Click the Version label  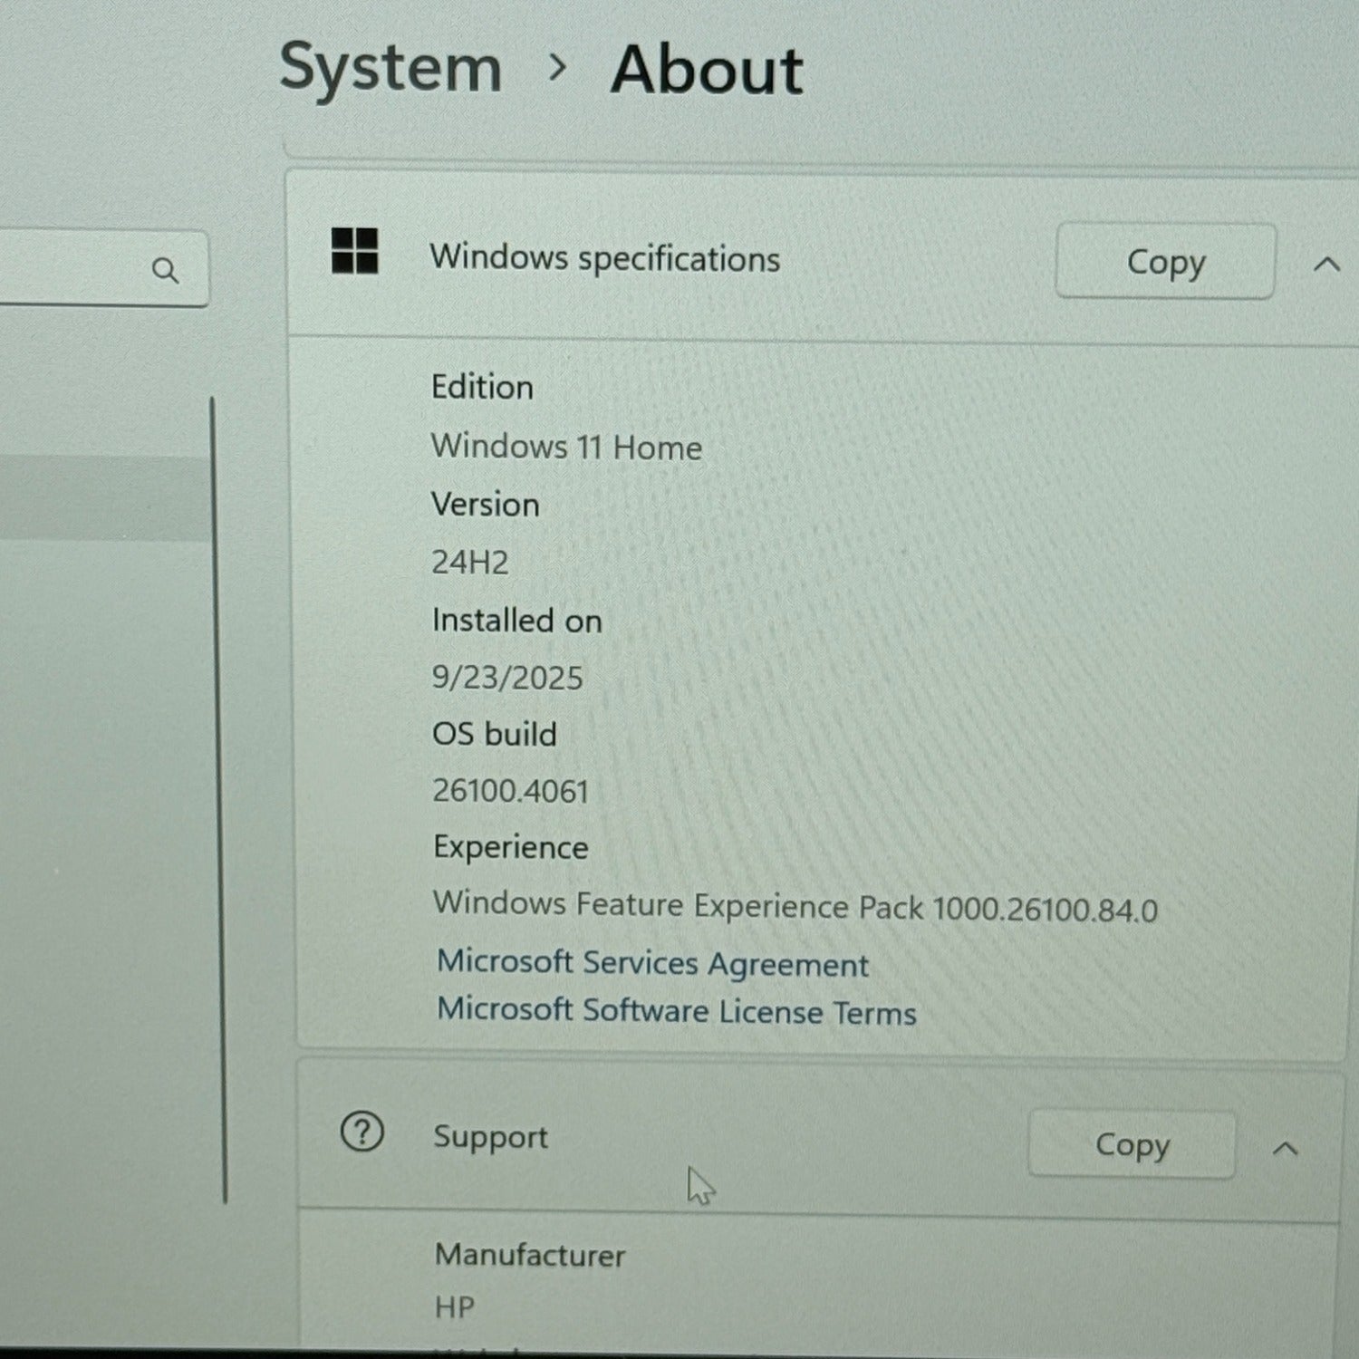click(x=485, y=505)
